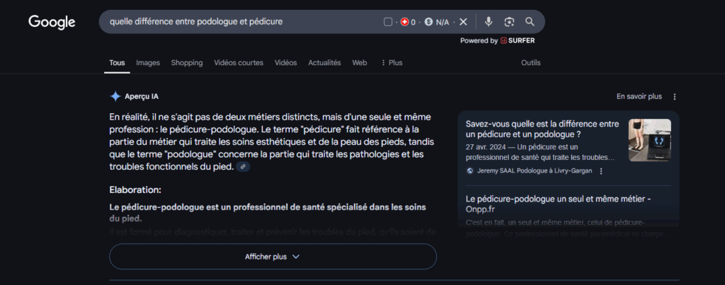
Task: Click the dollar N/A Surfer indicator
Action: (437, 22)
